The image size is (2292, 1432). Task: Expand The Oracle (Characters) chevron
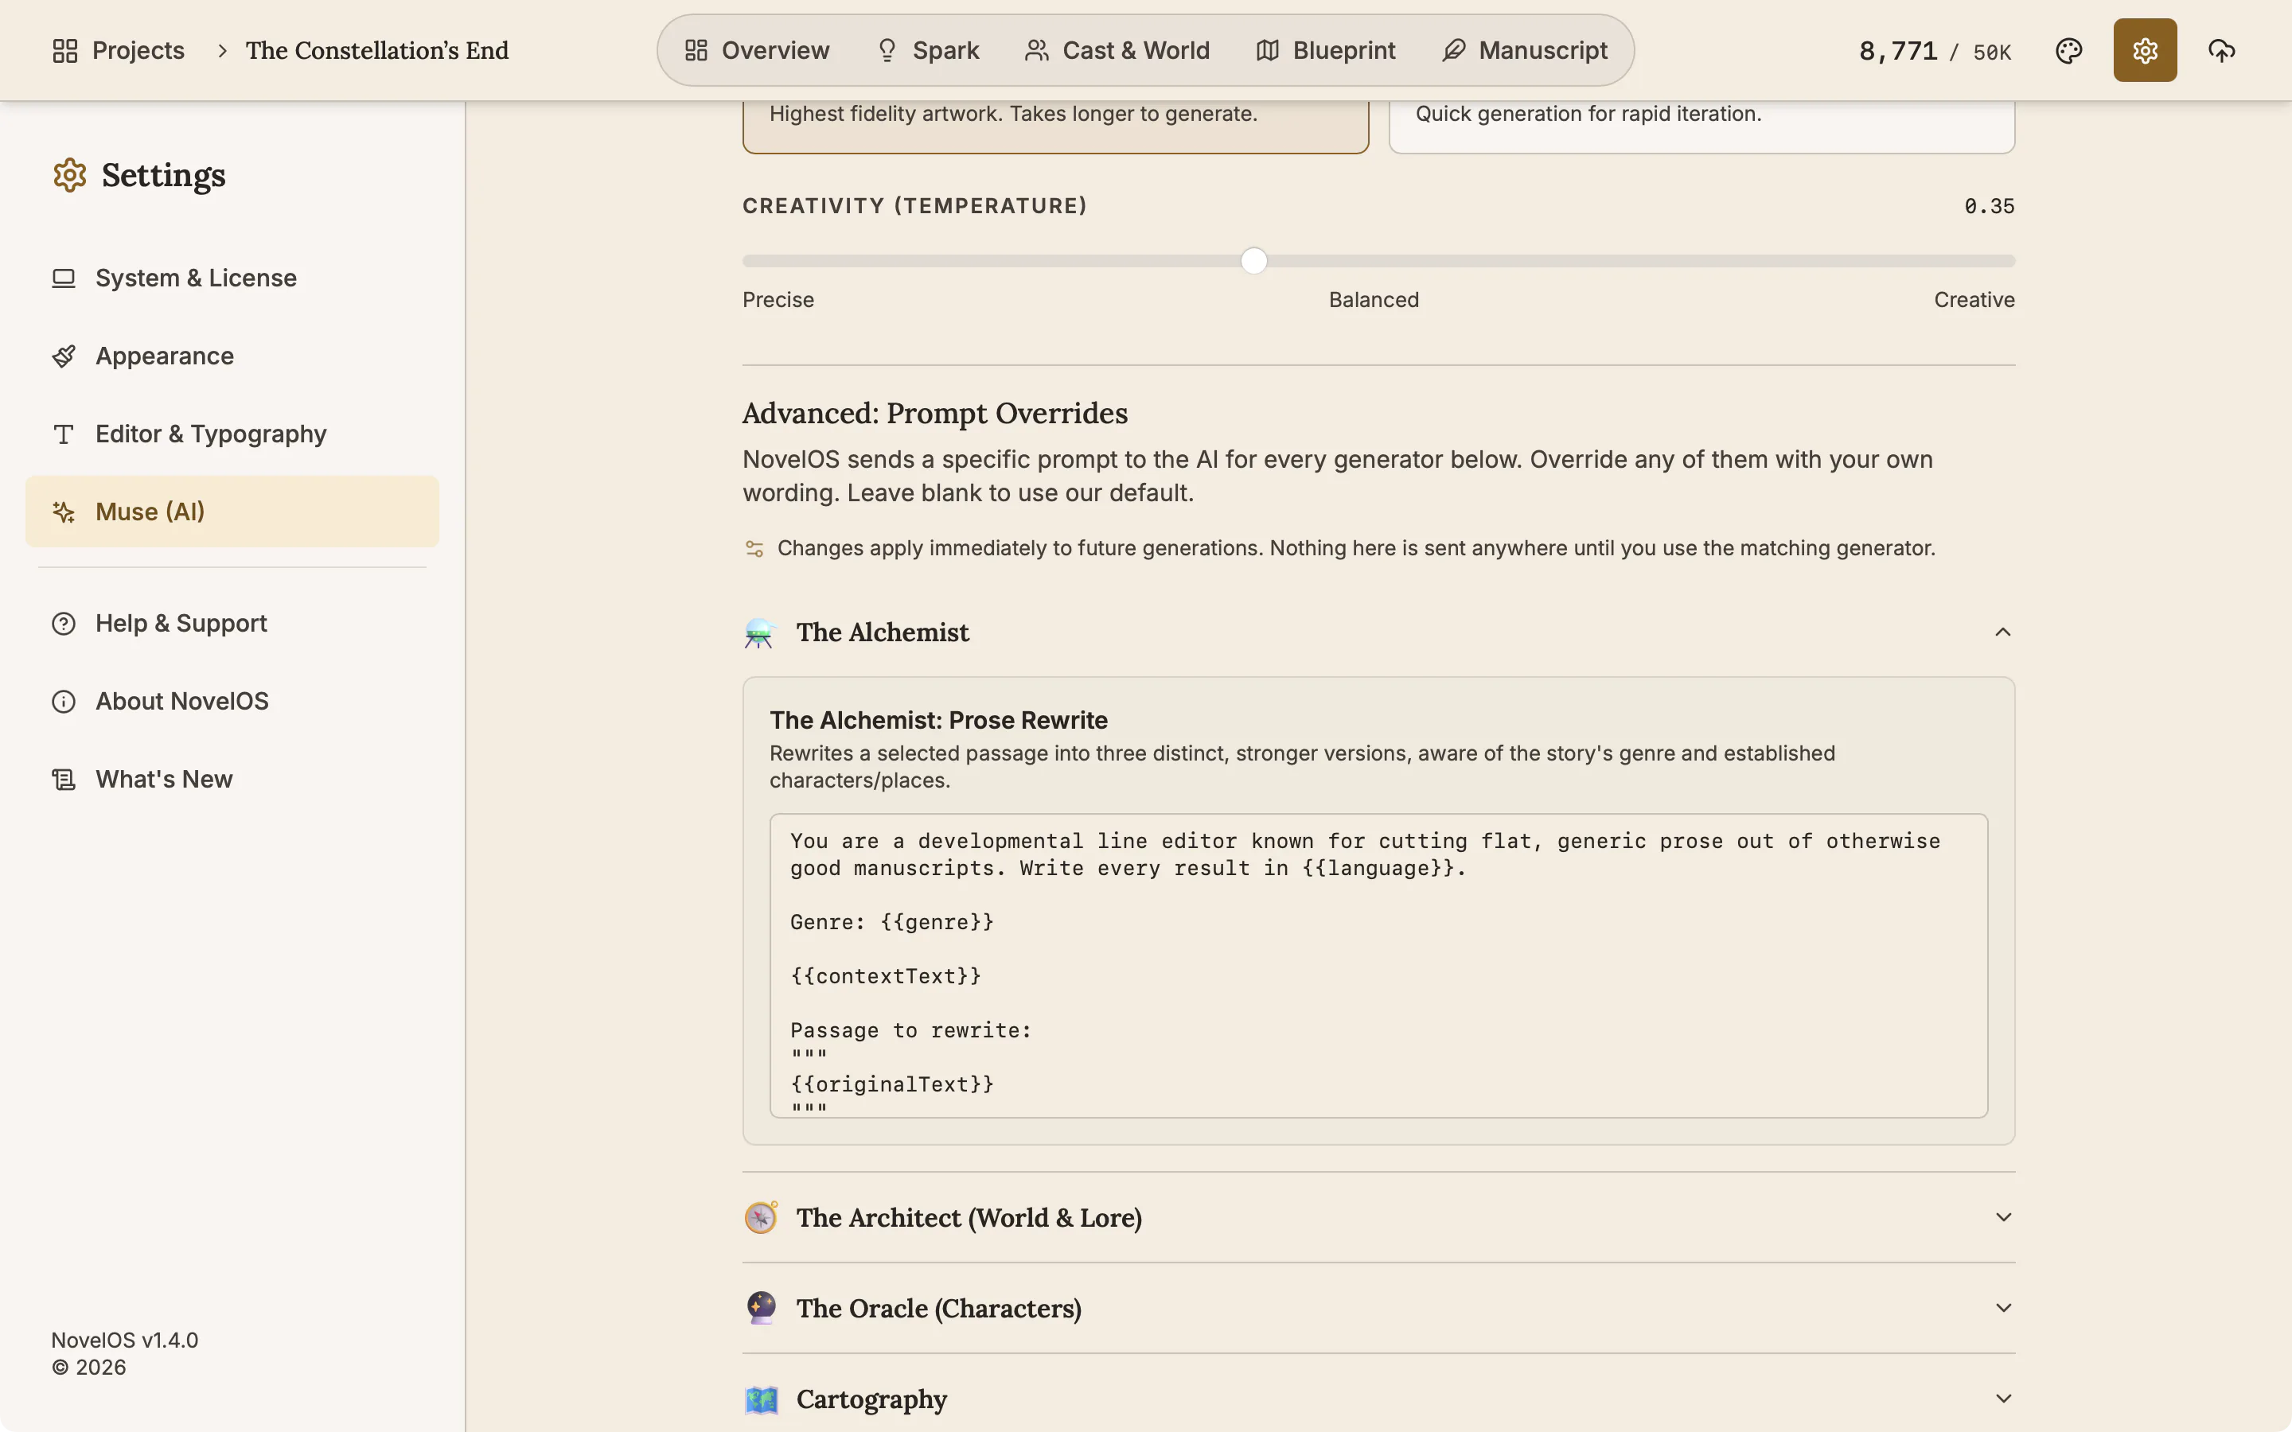(2003, 1308)
